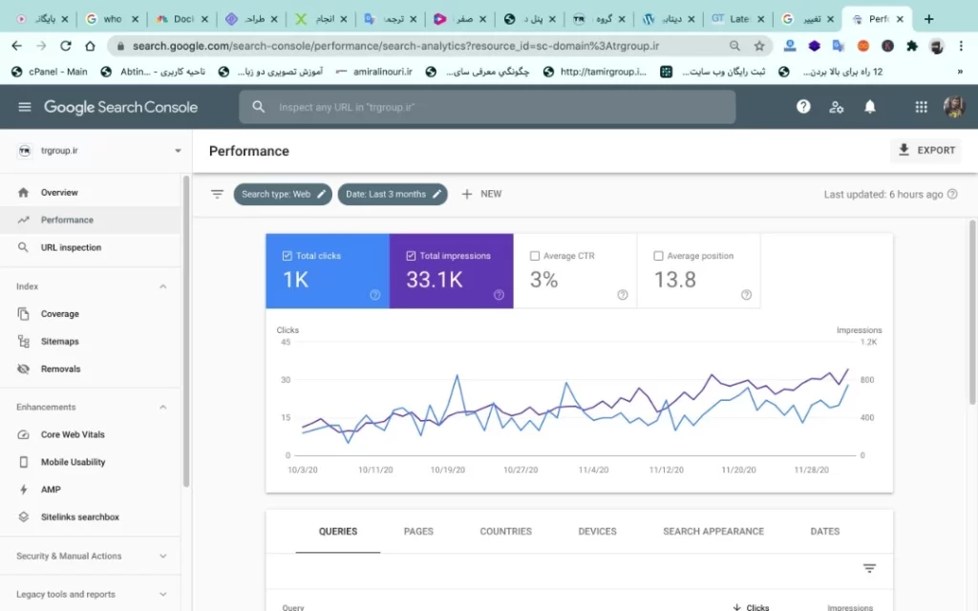Image resolution: width=978 pixels, height=611 pixels.
Task: Expand Security & Manual Actions section
Action: tap(162, 556)
